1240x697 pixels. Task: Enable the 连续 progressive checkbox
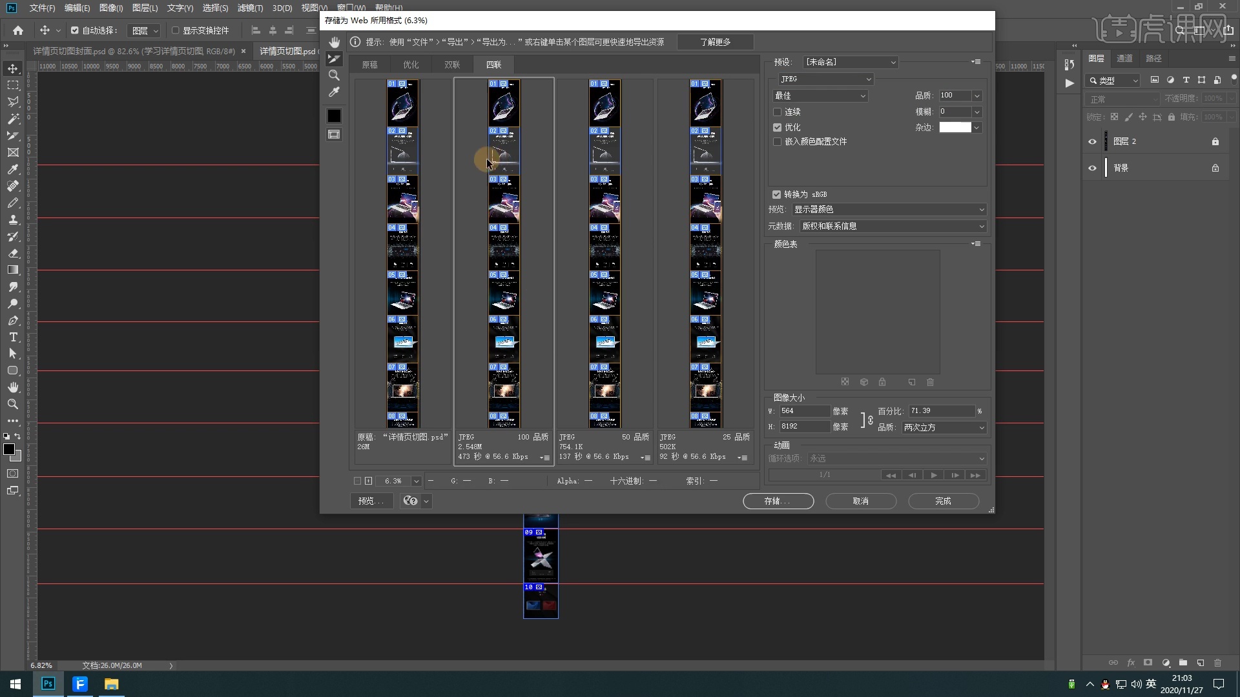click(778, 112)
